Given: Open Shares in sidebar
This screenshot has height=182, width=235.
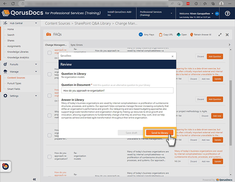Looking at the screenshot, I should pyautogui.click(x=11, y=41).
